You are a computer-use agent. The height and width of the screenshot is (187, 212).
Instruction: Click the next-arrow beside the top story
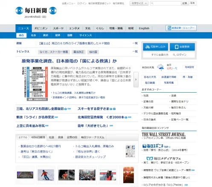tap(136, 79)
